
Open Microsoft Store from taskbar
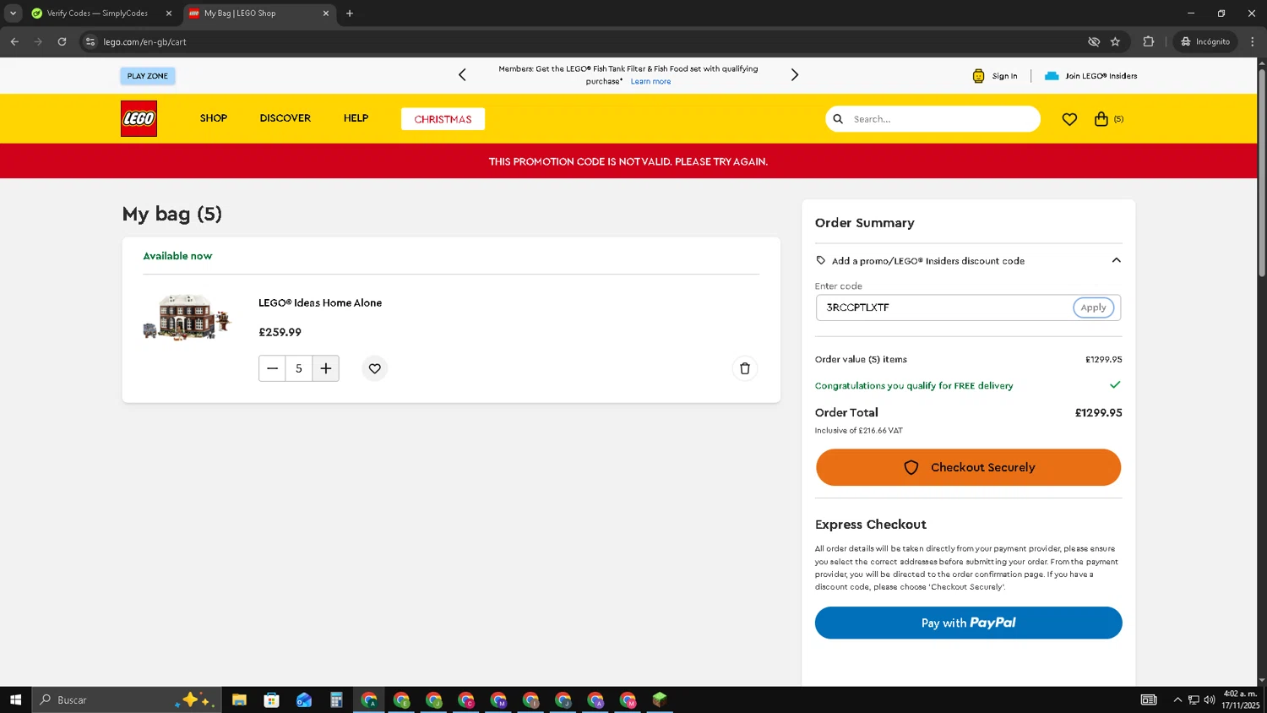click(x=271, y=699)
